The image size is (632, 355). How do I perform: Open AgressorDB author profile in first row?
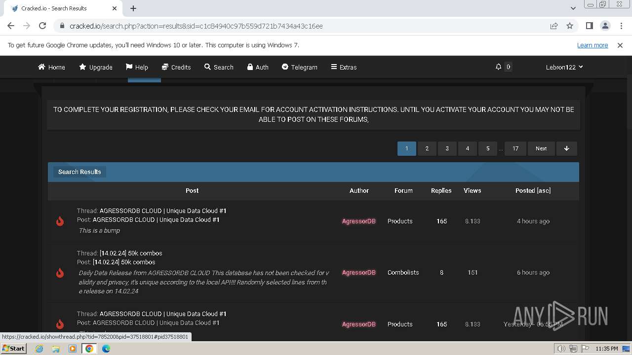(359, 221)
